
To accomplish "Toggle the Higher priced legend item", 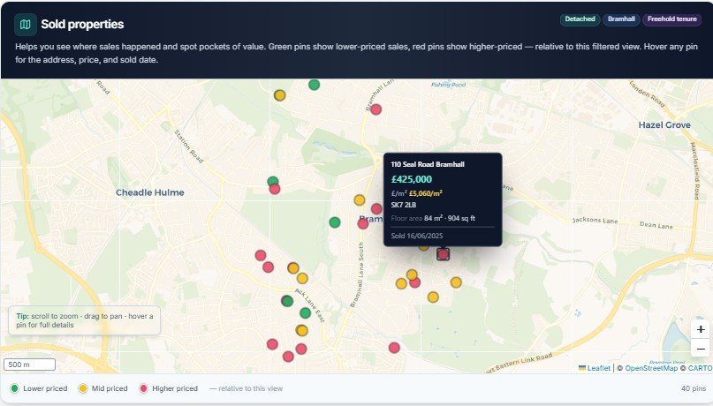I will click(169, 388).
